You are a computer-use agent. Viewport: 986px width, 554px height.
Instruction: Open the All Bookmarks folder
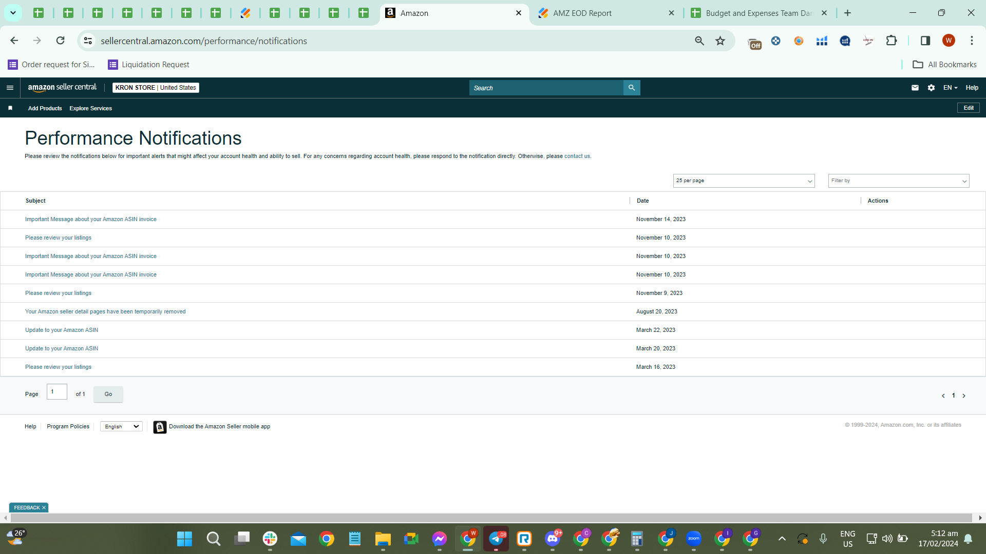click(x=944, y=64)
